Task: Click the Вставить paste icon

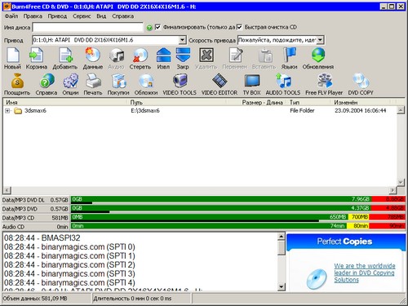Action: tap(264, 55)
